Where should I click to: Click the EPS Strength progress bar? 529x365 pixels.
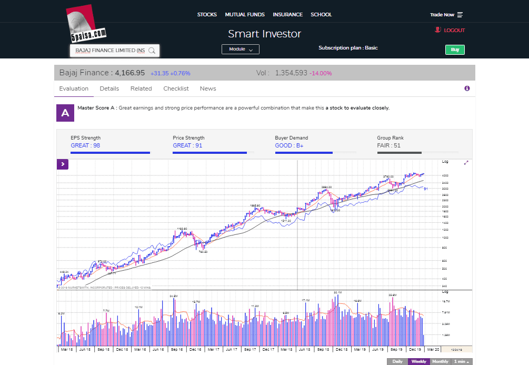pyautogui.click(x=111, y=153)
